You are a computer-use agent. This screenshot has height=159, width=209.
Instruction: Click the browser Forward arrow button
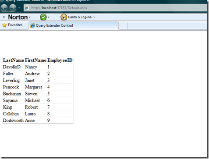pyautogui.click(x=13, y=7)
